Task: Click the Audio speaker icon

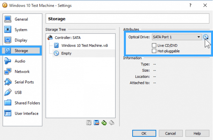Action: pyautogui.click(x=8, y=61)
